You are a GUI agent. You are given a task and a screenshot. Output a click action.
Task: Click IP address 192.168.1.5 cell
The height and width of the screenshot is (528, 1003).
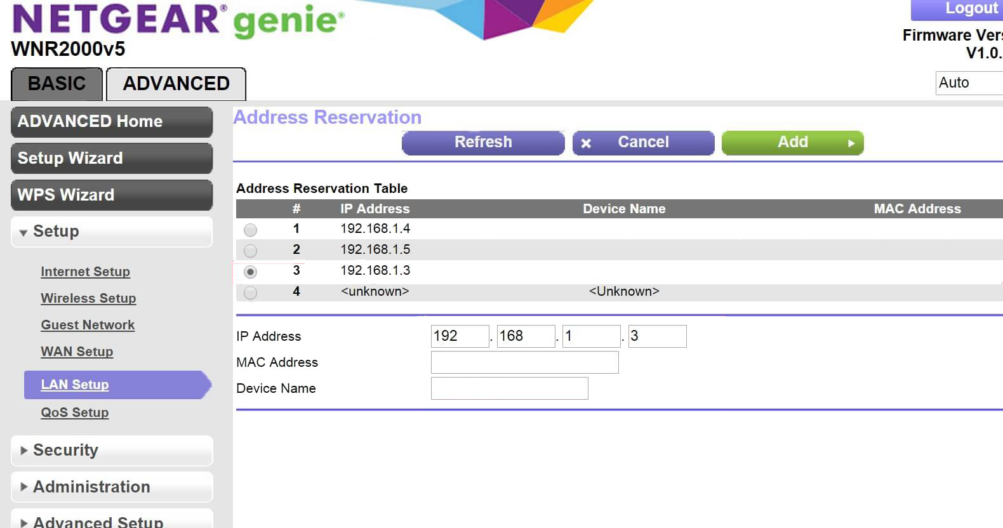click(375, 249)
